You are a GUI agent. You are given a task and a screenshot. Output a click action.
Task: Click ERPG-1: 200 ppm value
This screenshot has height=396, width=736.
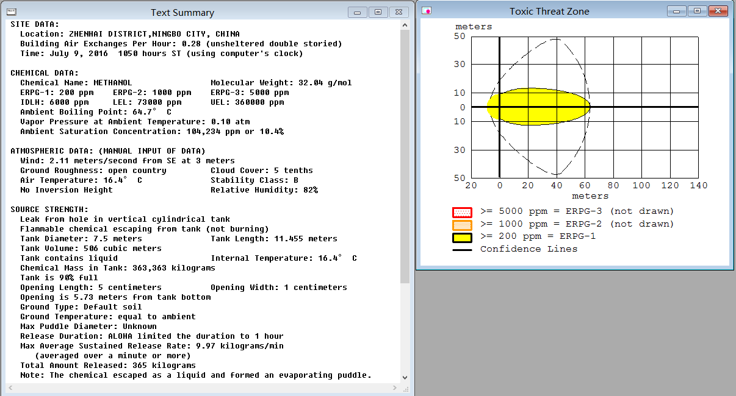click(x=57, y=93)
